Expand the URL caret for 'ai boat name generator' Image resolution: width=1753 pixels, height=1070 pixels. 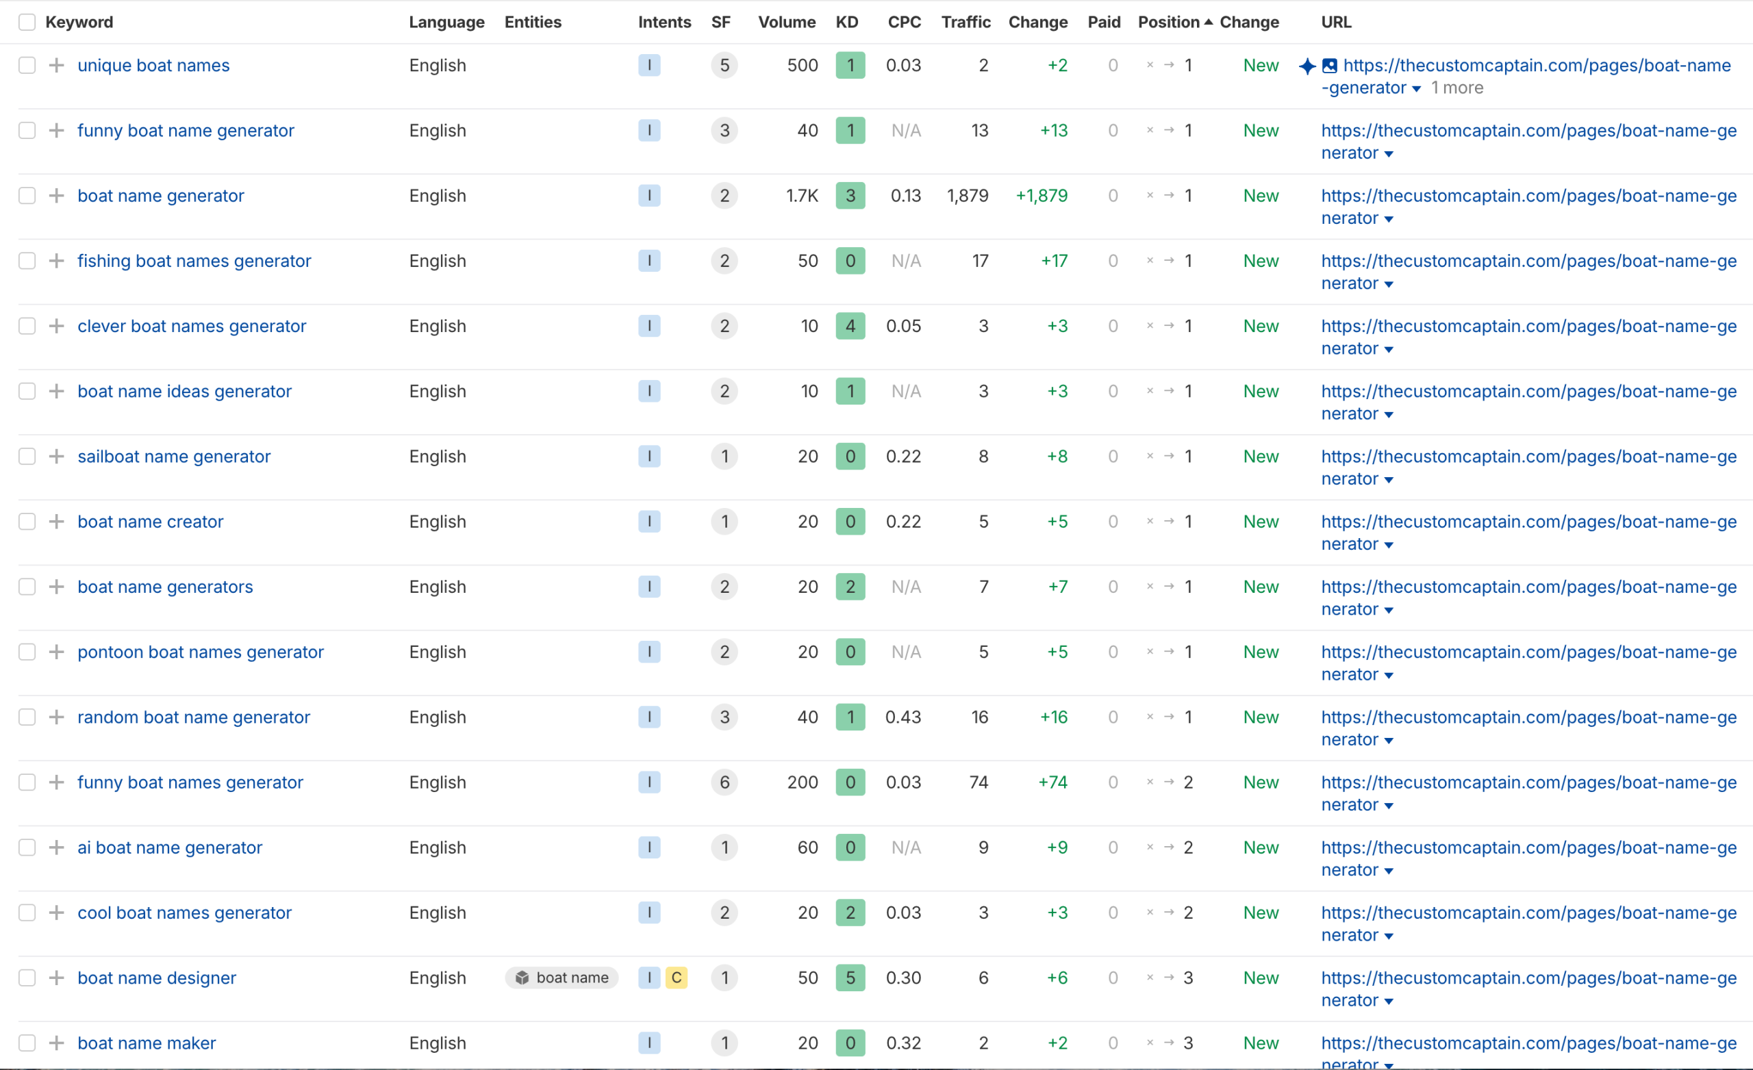coord(1389,871)
